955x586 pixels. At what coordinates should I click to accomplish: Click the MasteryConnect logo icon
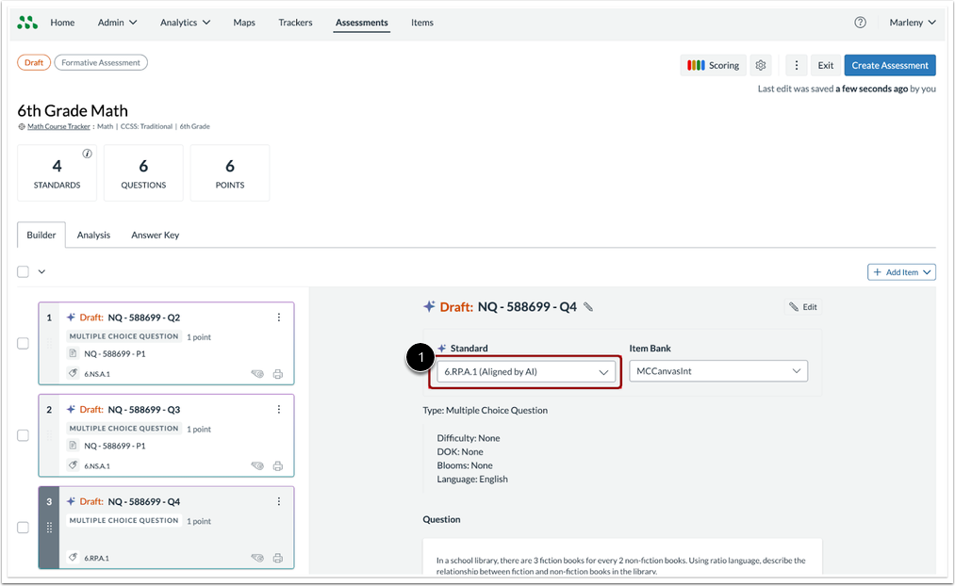pos(27,23)
